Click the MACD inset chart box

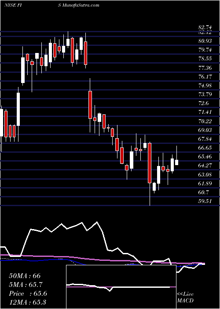tap(121, 287)
